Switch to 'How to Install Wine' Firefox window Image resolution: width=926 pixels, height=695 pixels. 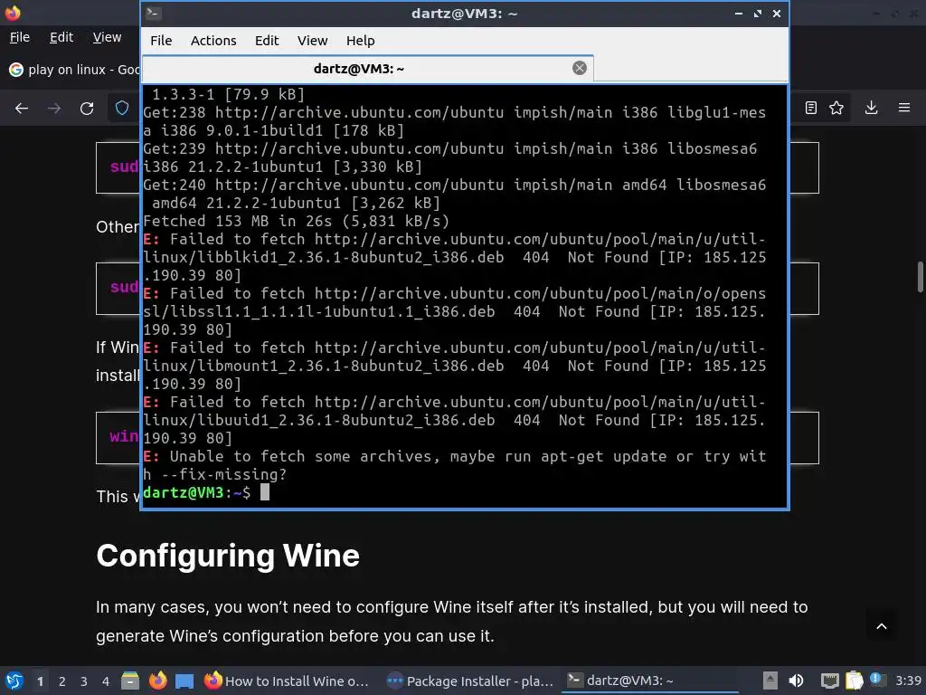point(287,681)
